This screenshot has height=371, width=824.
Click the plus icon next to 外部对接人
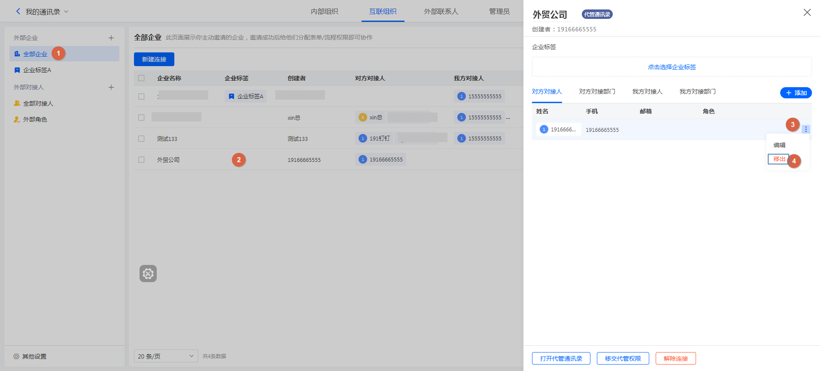(x=111, y=87)
